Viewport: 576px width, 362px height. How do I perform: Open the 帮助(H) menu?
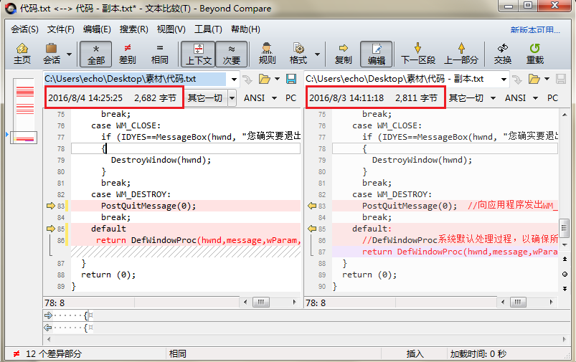245,29
